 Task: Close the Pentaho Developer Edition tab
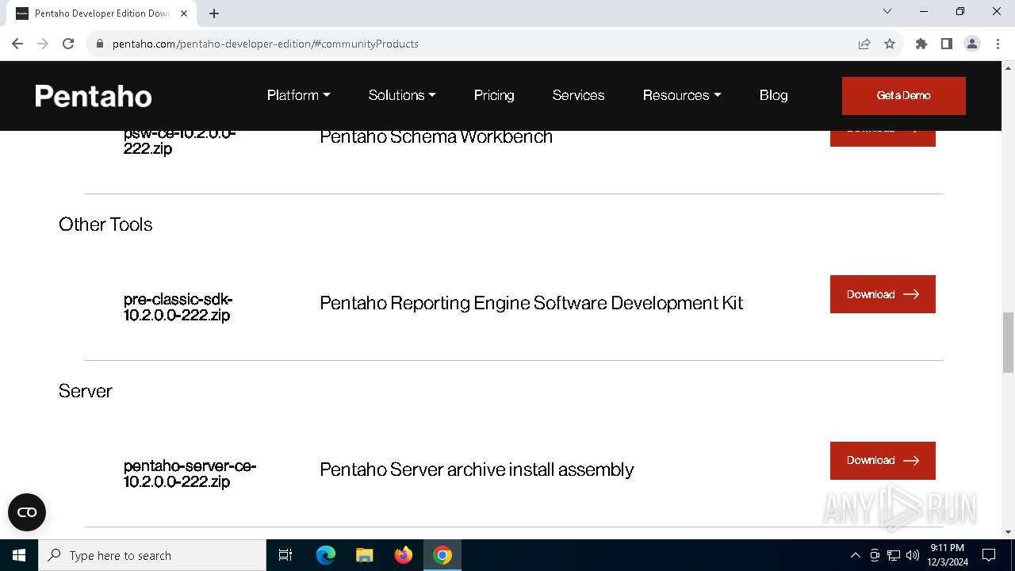point(185,13)
